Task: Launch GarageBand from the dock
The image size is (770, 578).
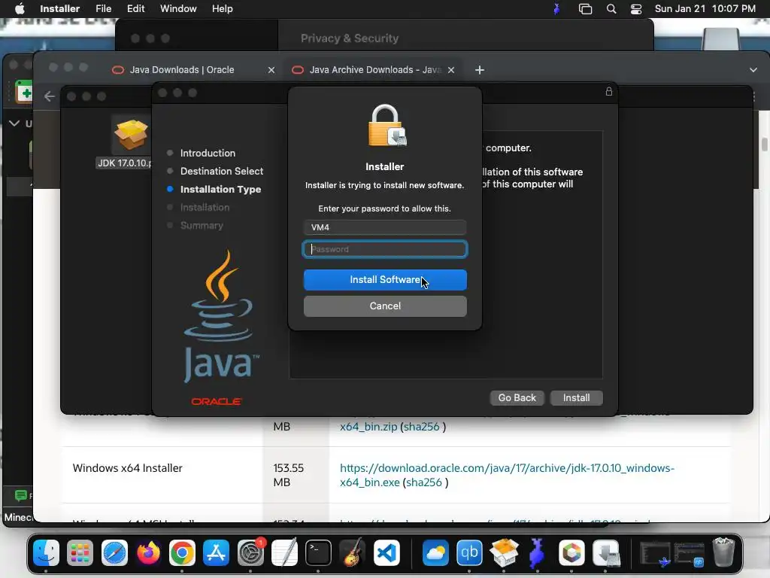Action: click(353, 553)
